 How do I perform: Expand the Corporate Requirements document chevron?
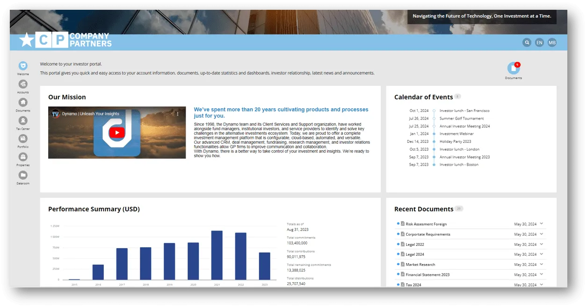[x=542, y=234]
